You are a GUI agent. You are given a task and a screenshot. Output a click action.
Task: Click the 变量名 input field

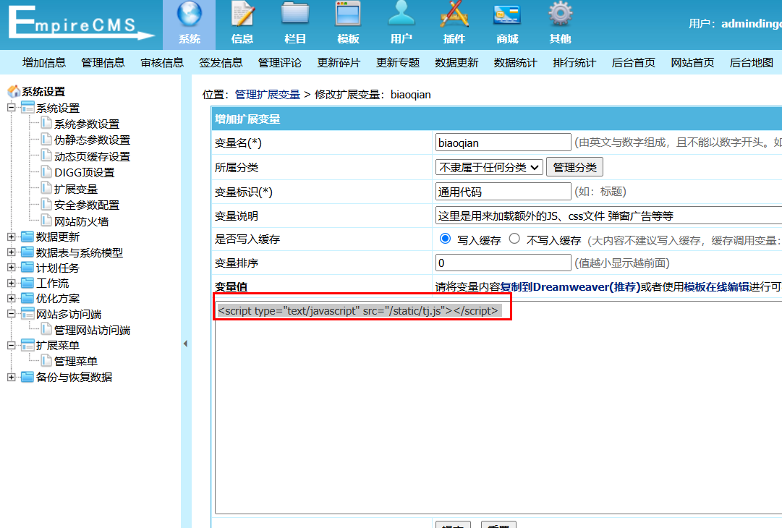pyautogui.click(x=503, y=142)
